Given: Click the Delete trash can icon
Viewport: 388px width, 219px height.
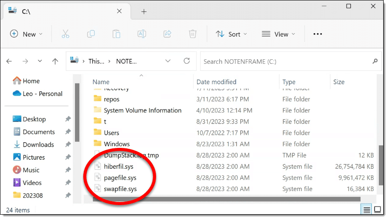Looking at the screenshot, I should (x=193, y=34).
